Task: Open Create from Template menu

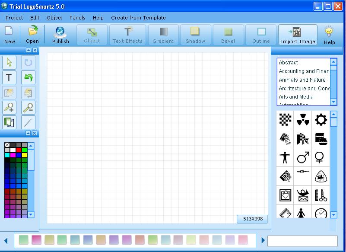Action: pyautogui.click(x=138, y=18)
